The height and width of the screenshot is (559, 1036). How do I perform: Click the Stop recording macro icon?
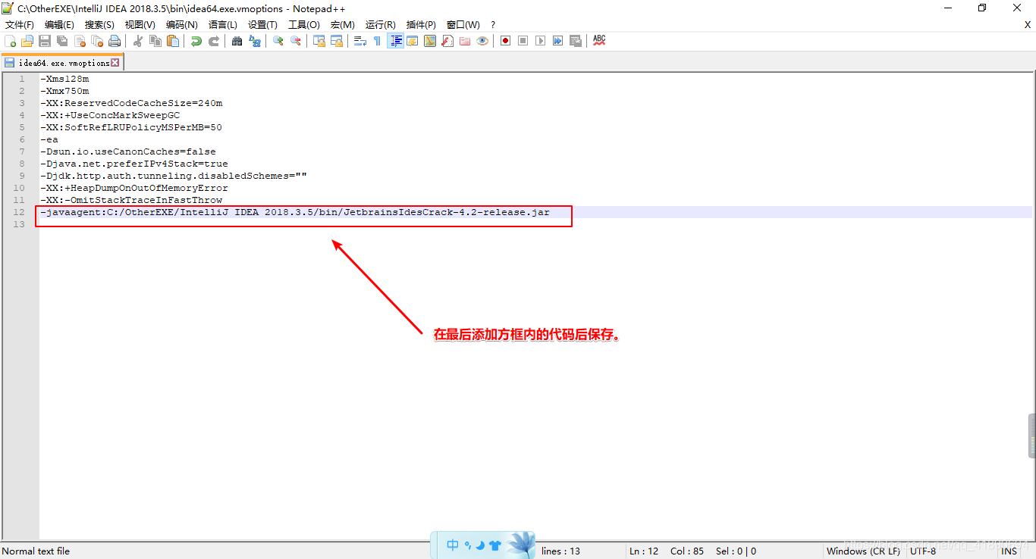tap(523, 41)
